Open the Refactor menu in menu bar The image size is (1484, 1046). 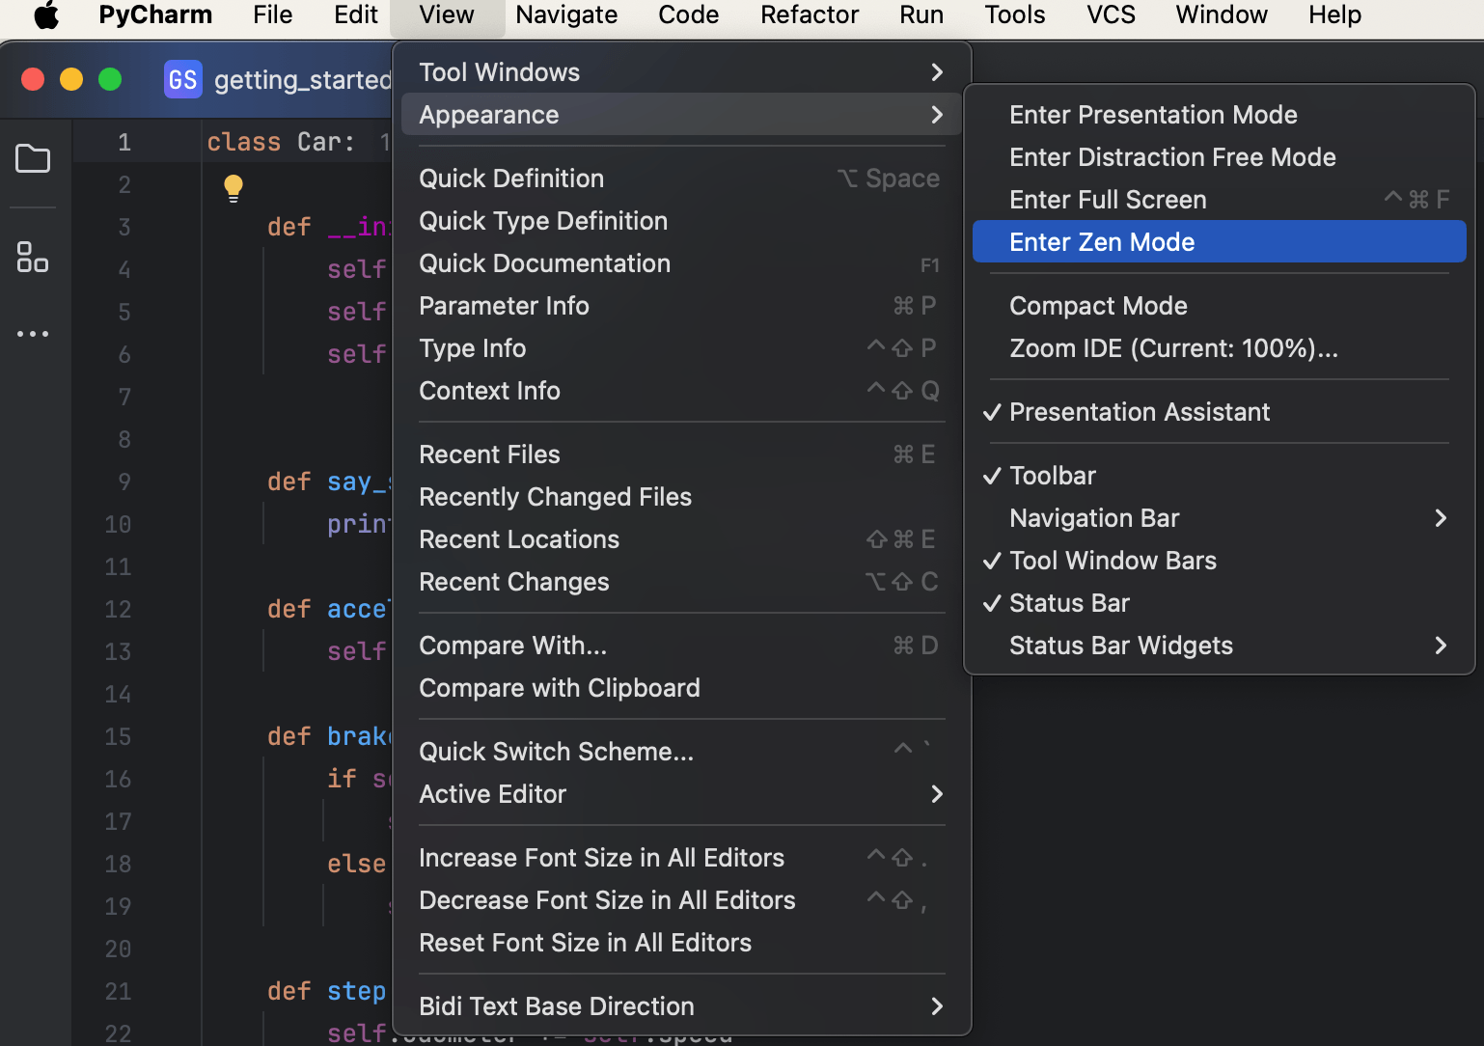(x=809, y=15)
